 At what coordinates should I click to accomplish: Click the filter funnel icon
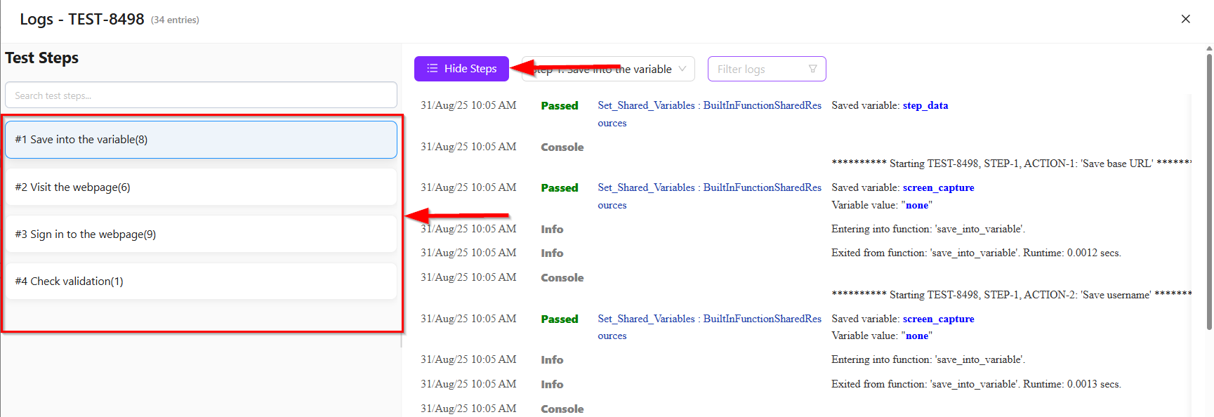pos(812,69)
